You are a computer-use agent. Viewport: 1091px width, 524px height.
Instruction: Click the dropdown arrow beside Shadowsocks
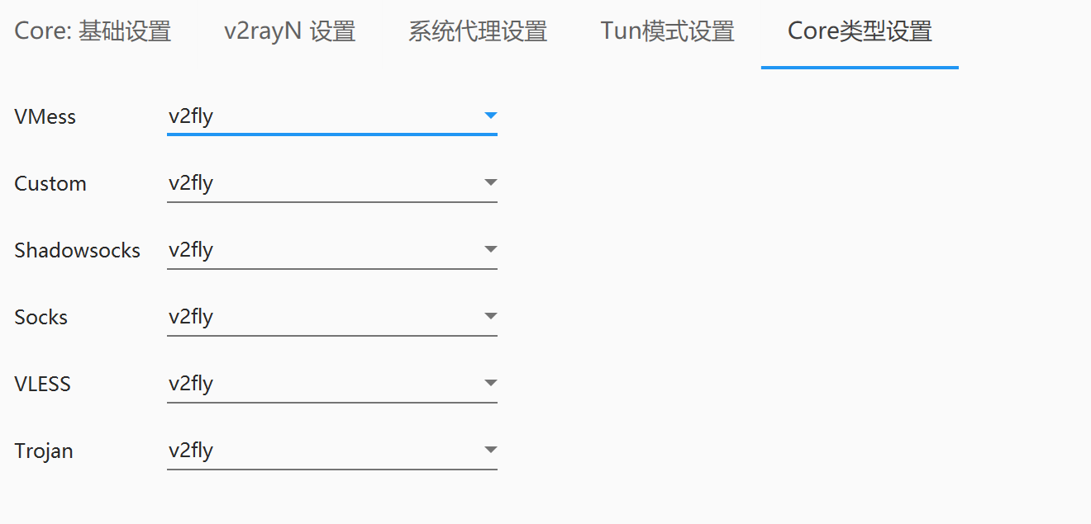[491, 249]
